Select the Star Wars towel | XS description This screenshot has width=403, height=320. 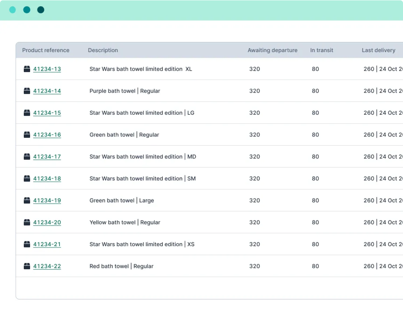[x=142, y=244]
